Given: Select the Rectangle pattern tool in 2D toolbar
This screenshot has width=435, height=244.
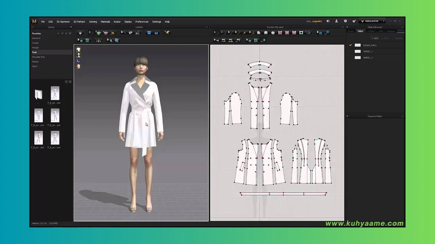Looking at the screenshot, I should coord(266,33).
